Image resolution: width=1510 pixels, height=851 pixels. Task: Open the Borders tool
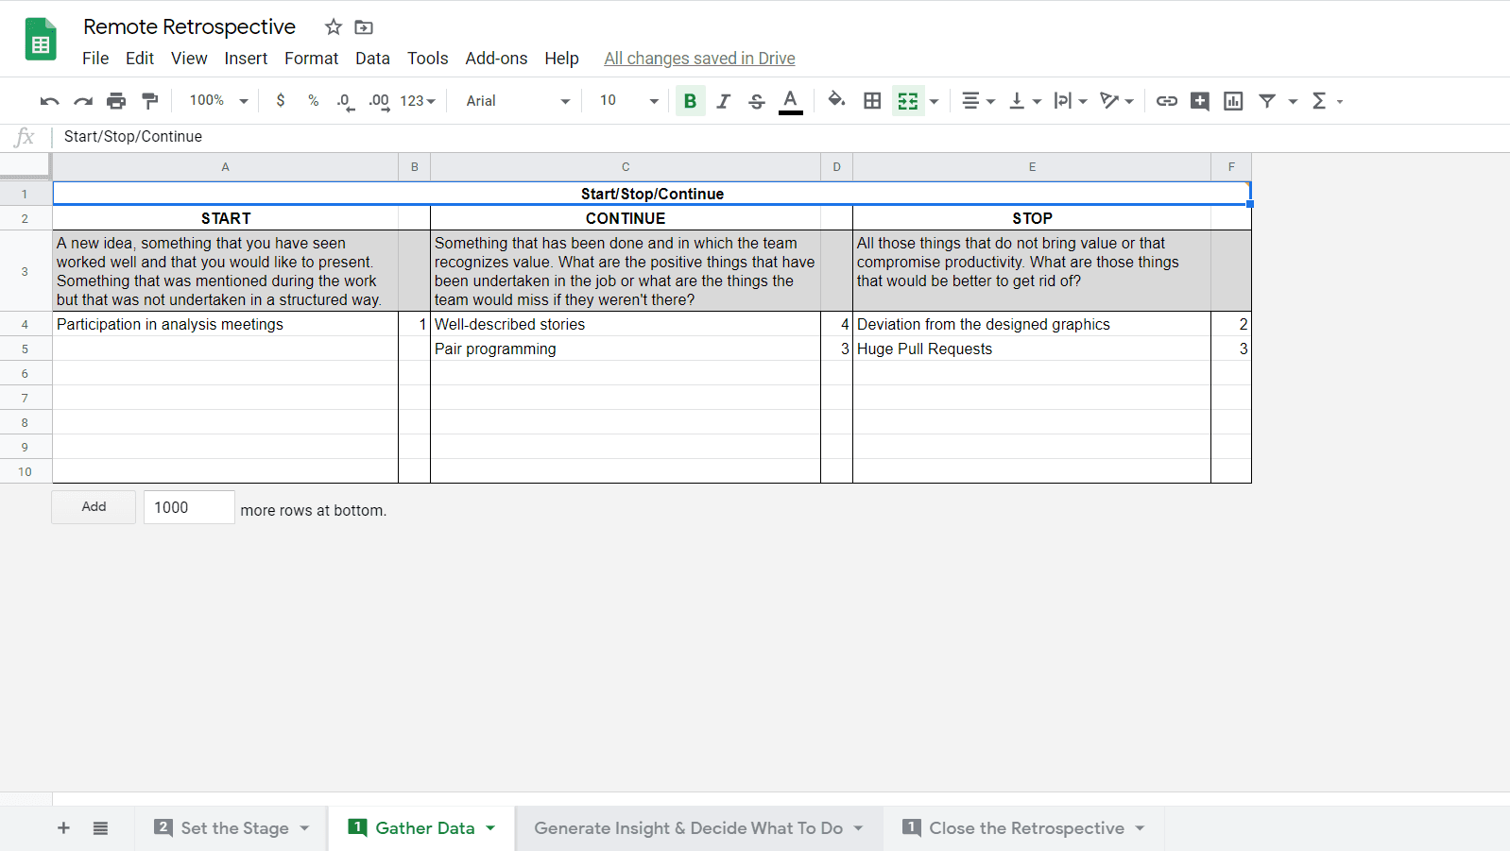pos(873,100)
